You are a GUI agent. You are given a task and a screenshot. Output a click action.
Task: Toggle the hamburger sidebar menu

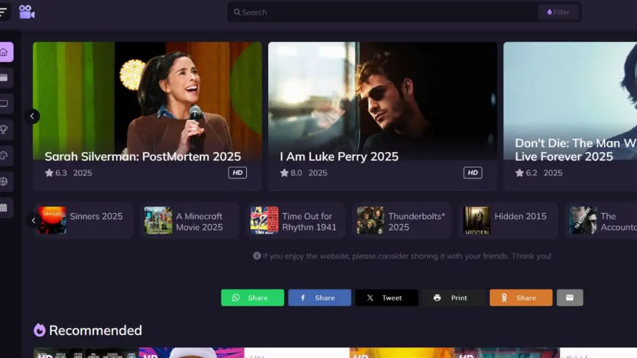point(4,12)
